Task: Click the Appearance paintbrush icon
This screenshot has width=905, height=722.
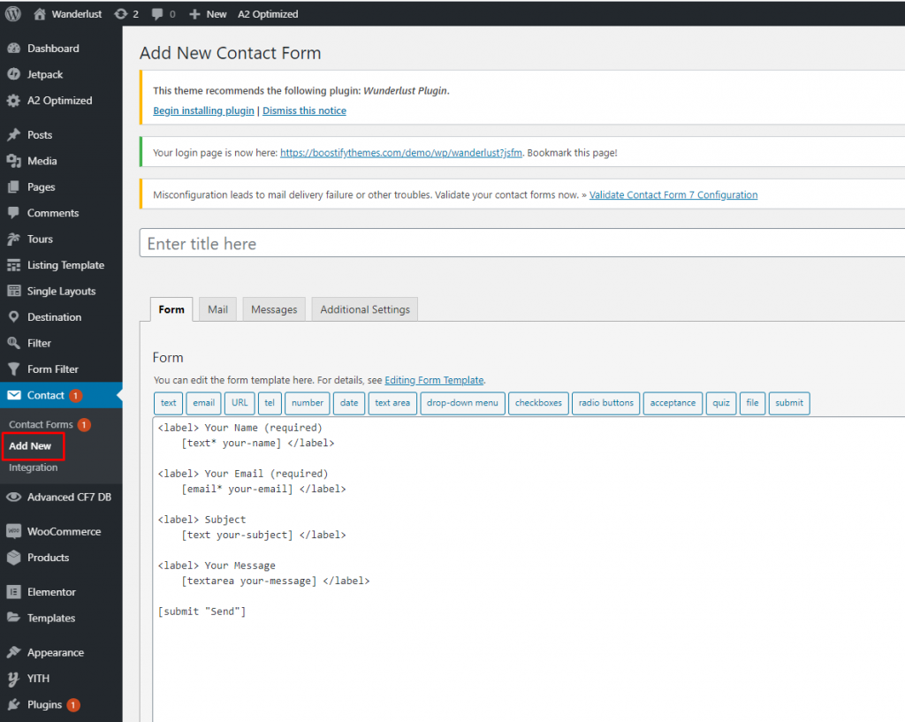Action: coord(14,652)
